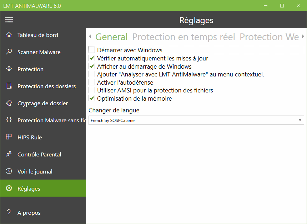Open the hamburger menu icon

(9, 20)
